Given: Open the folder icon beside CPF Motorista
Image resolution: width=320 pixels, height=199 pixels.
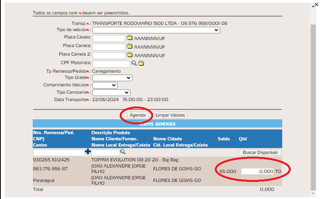Looking at the screenshot, I should pyautogui.click(x=141, y=63).
